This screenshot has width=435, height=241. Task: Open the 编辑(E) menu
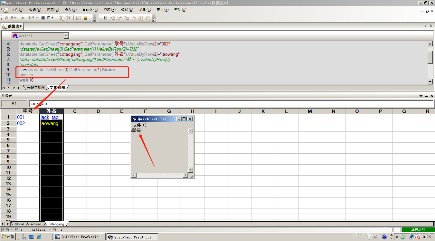click(x=35, y=10)
